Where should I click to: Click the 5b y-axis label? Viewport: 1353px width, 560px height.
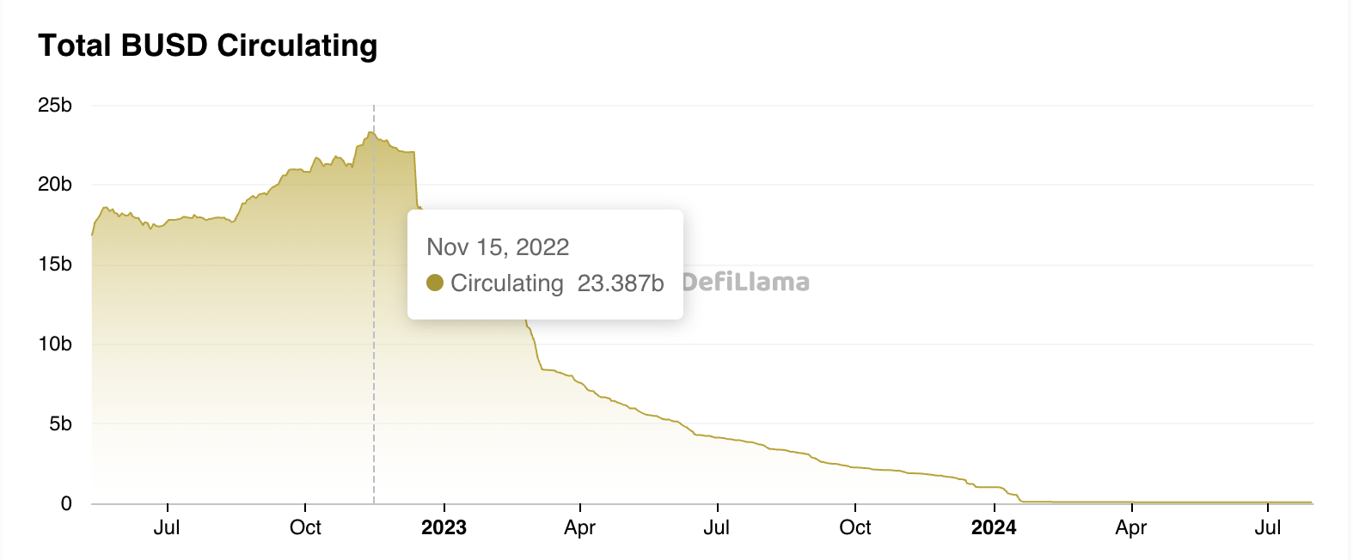pos(60,423)
